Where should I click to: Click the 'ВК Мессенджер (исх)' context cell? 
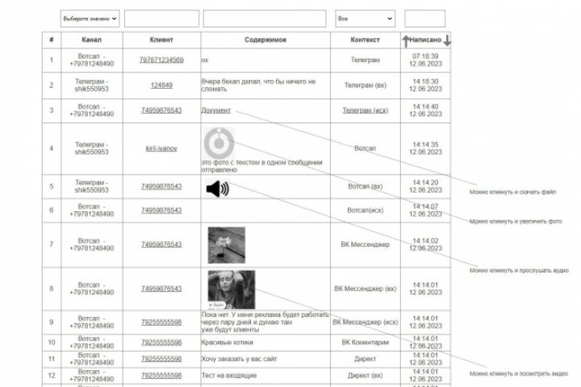[366, 322]
